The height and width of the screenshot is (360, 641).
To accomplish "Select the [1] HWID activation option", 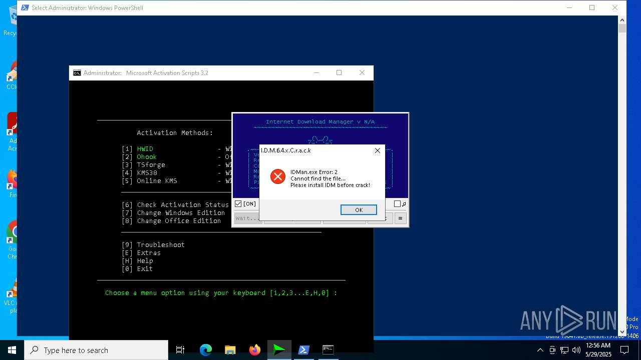I will pos(137,149).
